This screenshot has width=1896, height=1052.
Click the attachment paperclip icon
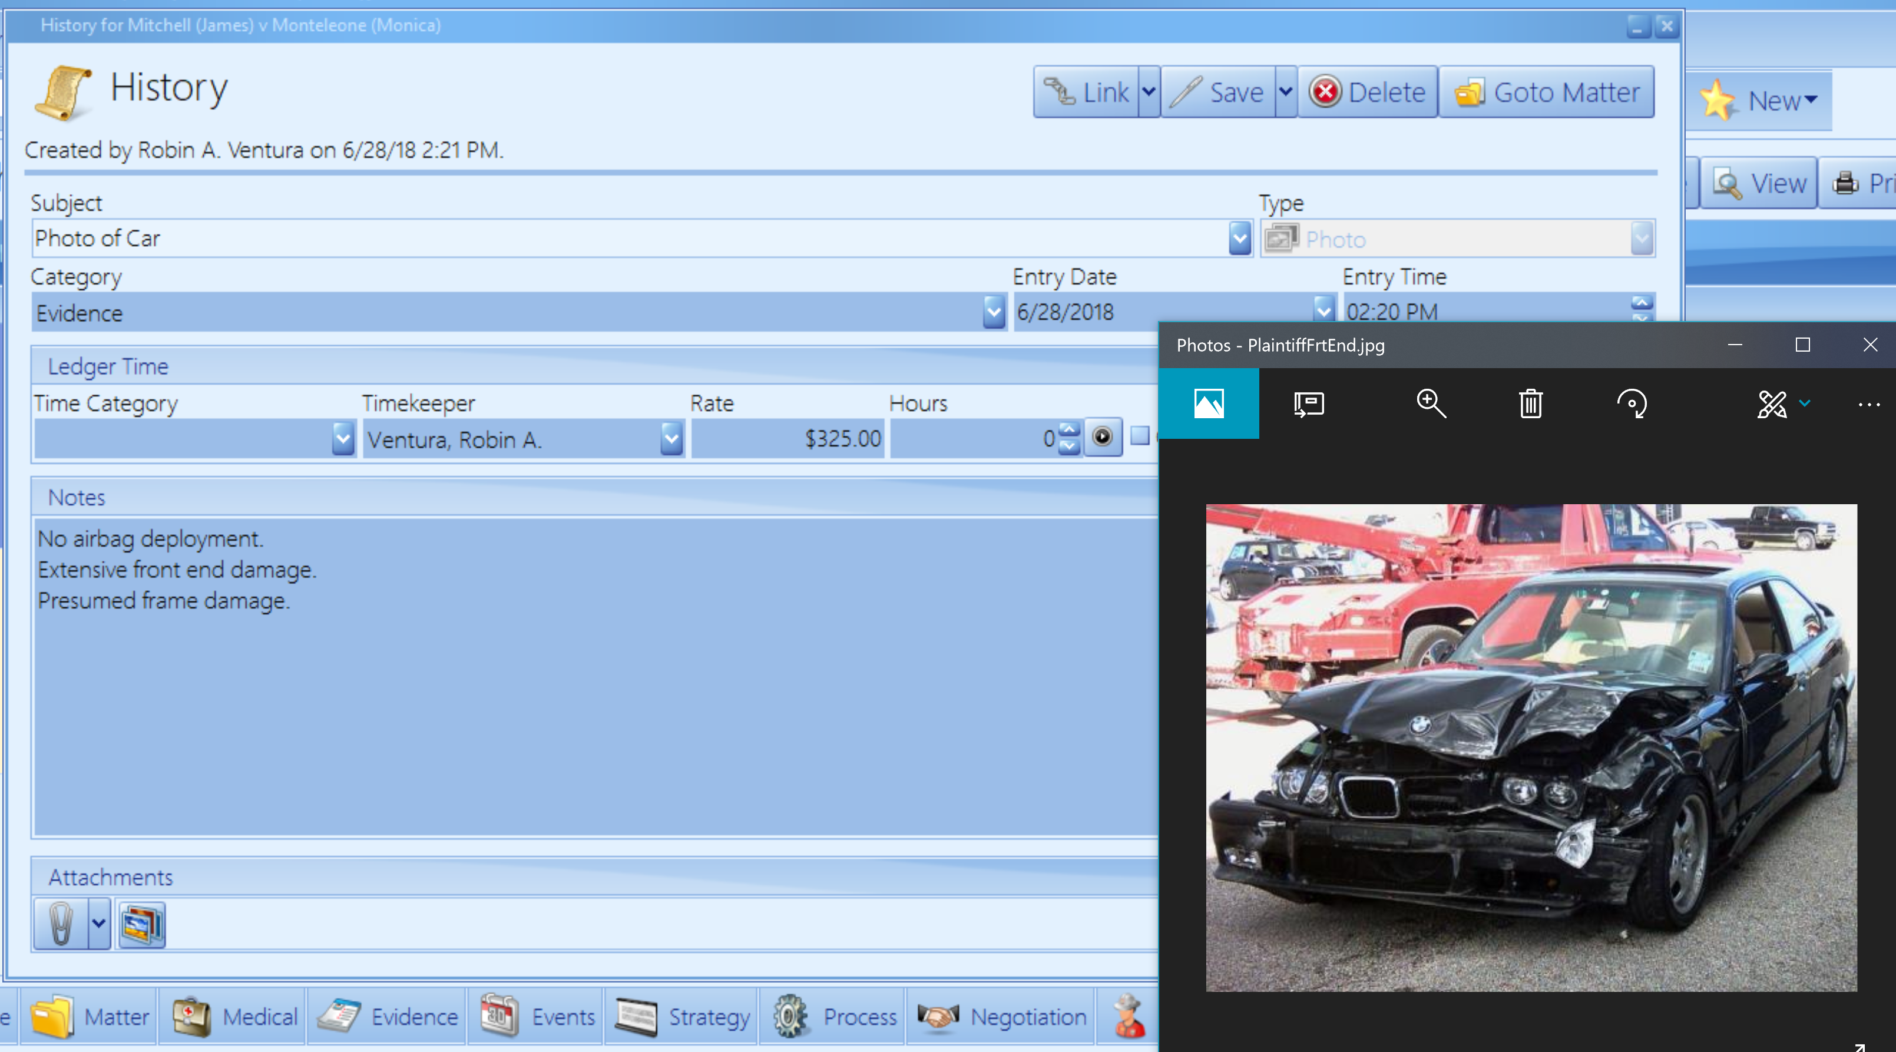click(x=61, y=925)
